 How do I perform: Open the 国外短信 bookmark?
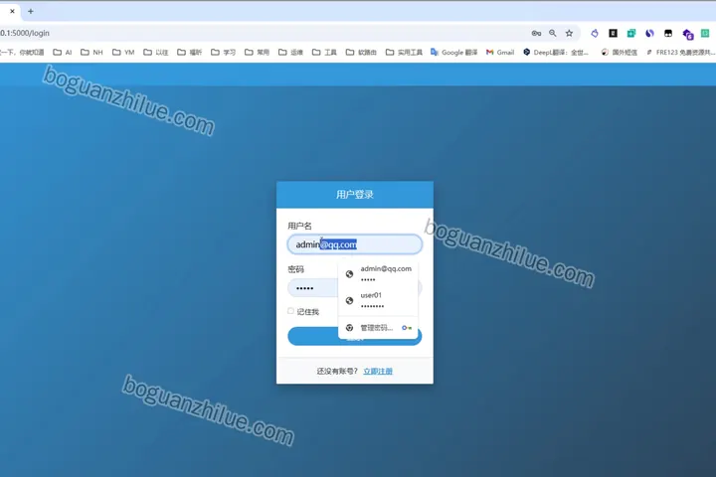(620, 53)
